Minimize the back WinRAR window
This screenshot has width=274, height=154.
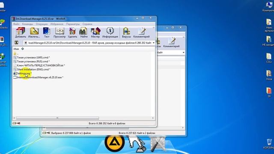[x=167, y=27]
